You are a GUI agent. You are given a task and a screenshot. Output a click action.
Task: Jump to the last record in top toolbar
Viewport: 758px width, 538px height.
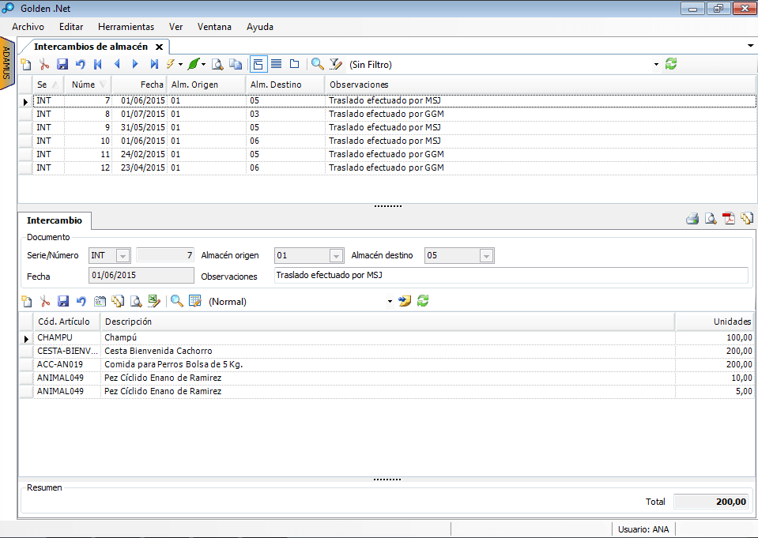tap(154, 64)
